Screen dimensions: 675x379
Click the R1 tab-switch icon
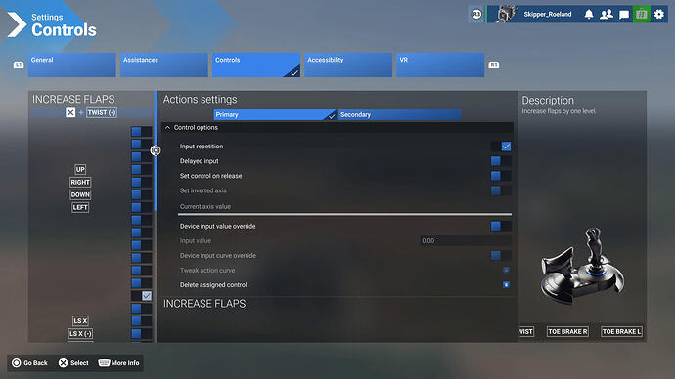tap(494, 64)
